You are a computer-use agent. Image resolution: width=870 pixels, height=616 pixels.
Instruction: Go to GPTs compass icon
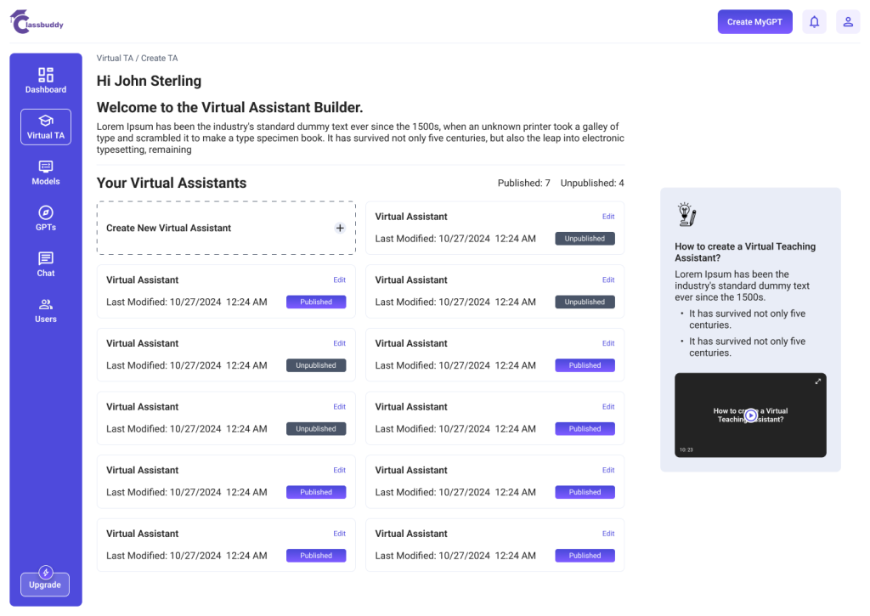click(x=46, y=212)
